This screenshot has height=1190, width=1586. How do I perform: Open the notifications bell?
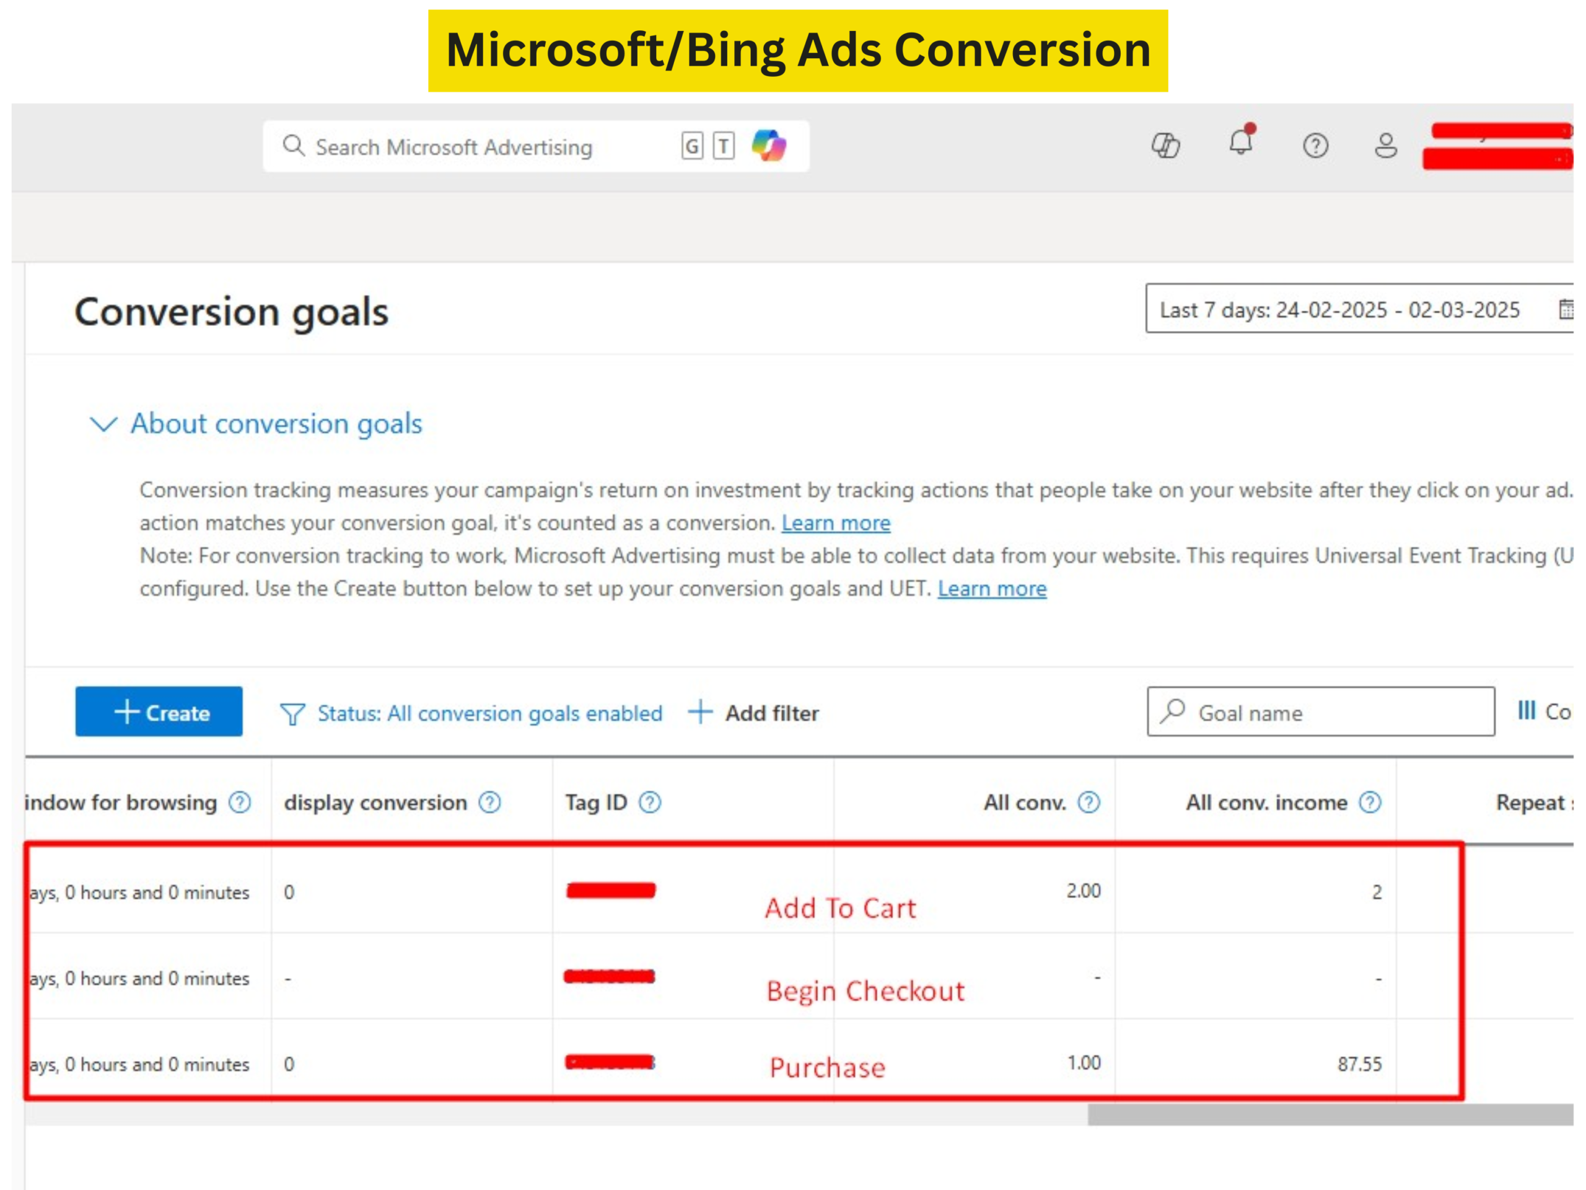coord(1240,142)
